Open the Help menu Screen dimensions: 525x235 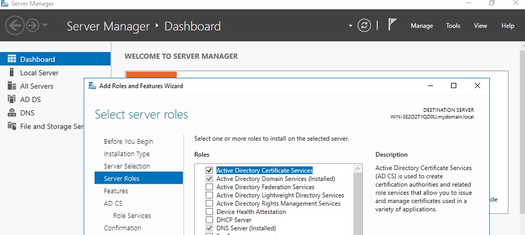(508, 26)
